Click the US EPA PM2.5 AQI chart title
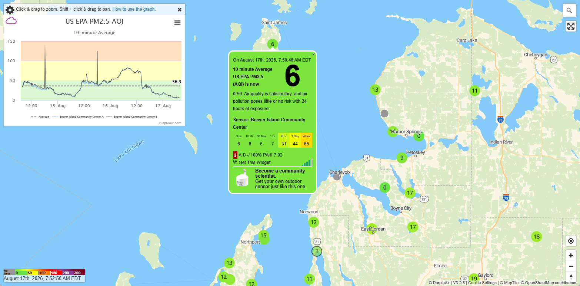The image size is (580, 286). point(94,22)
